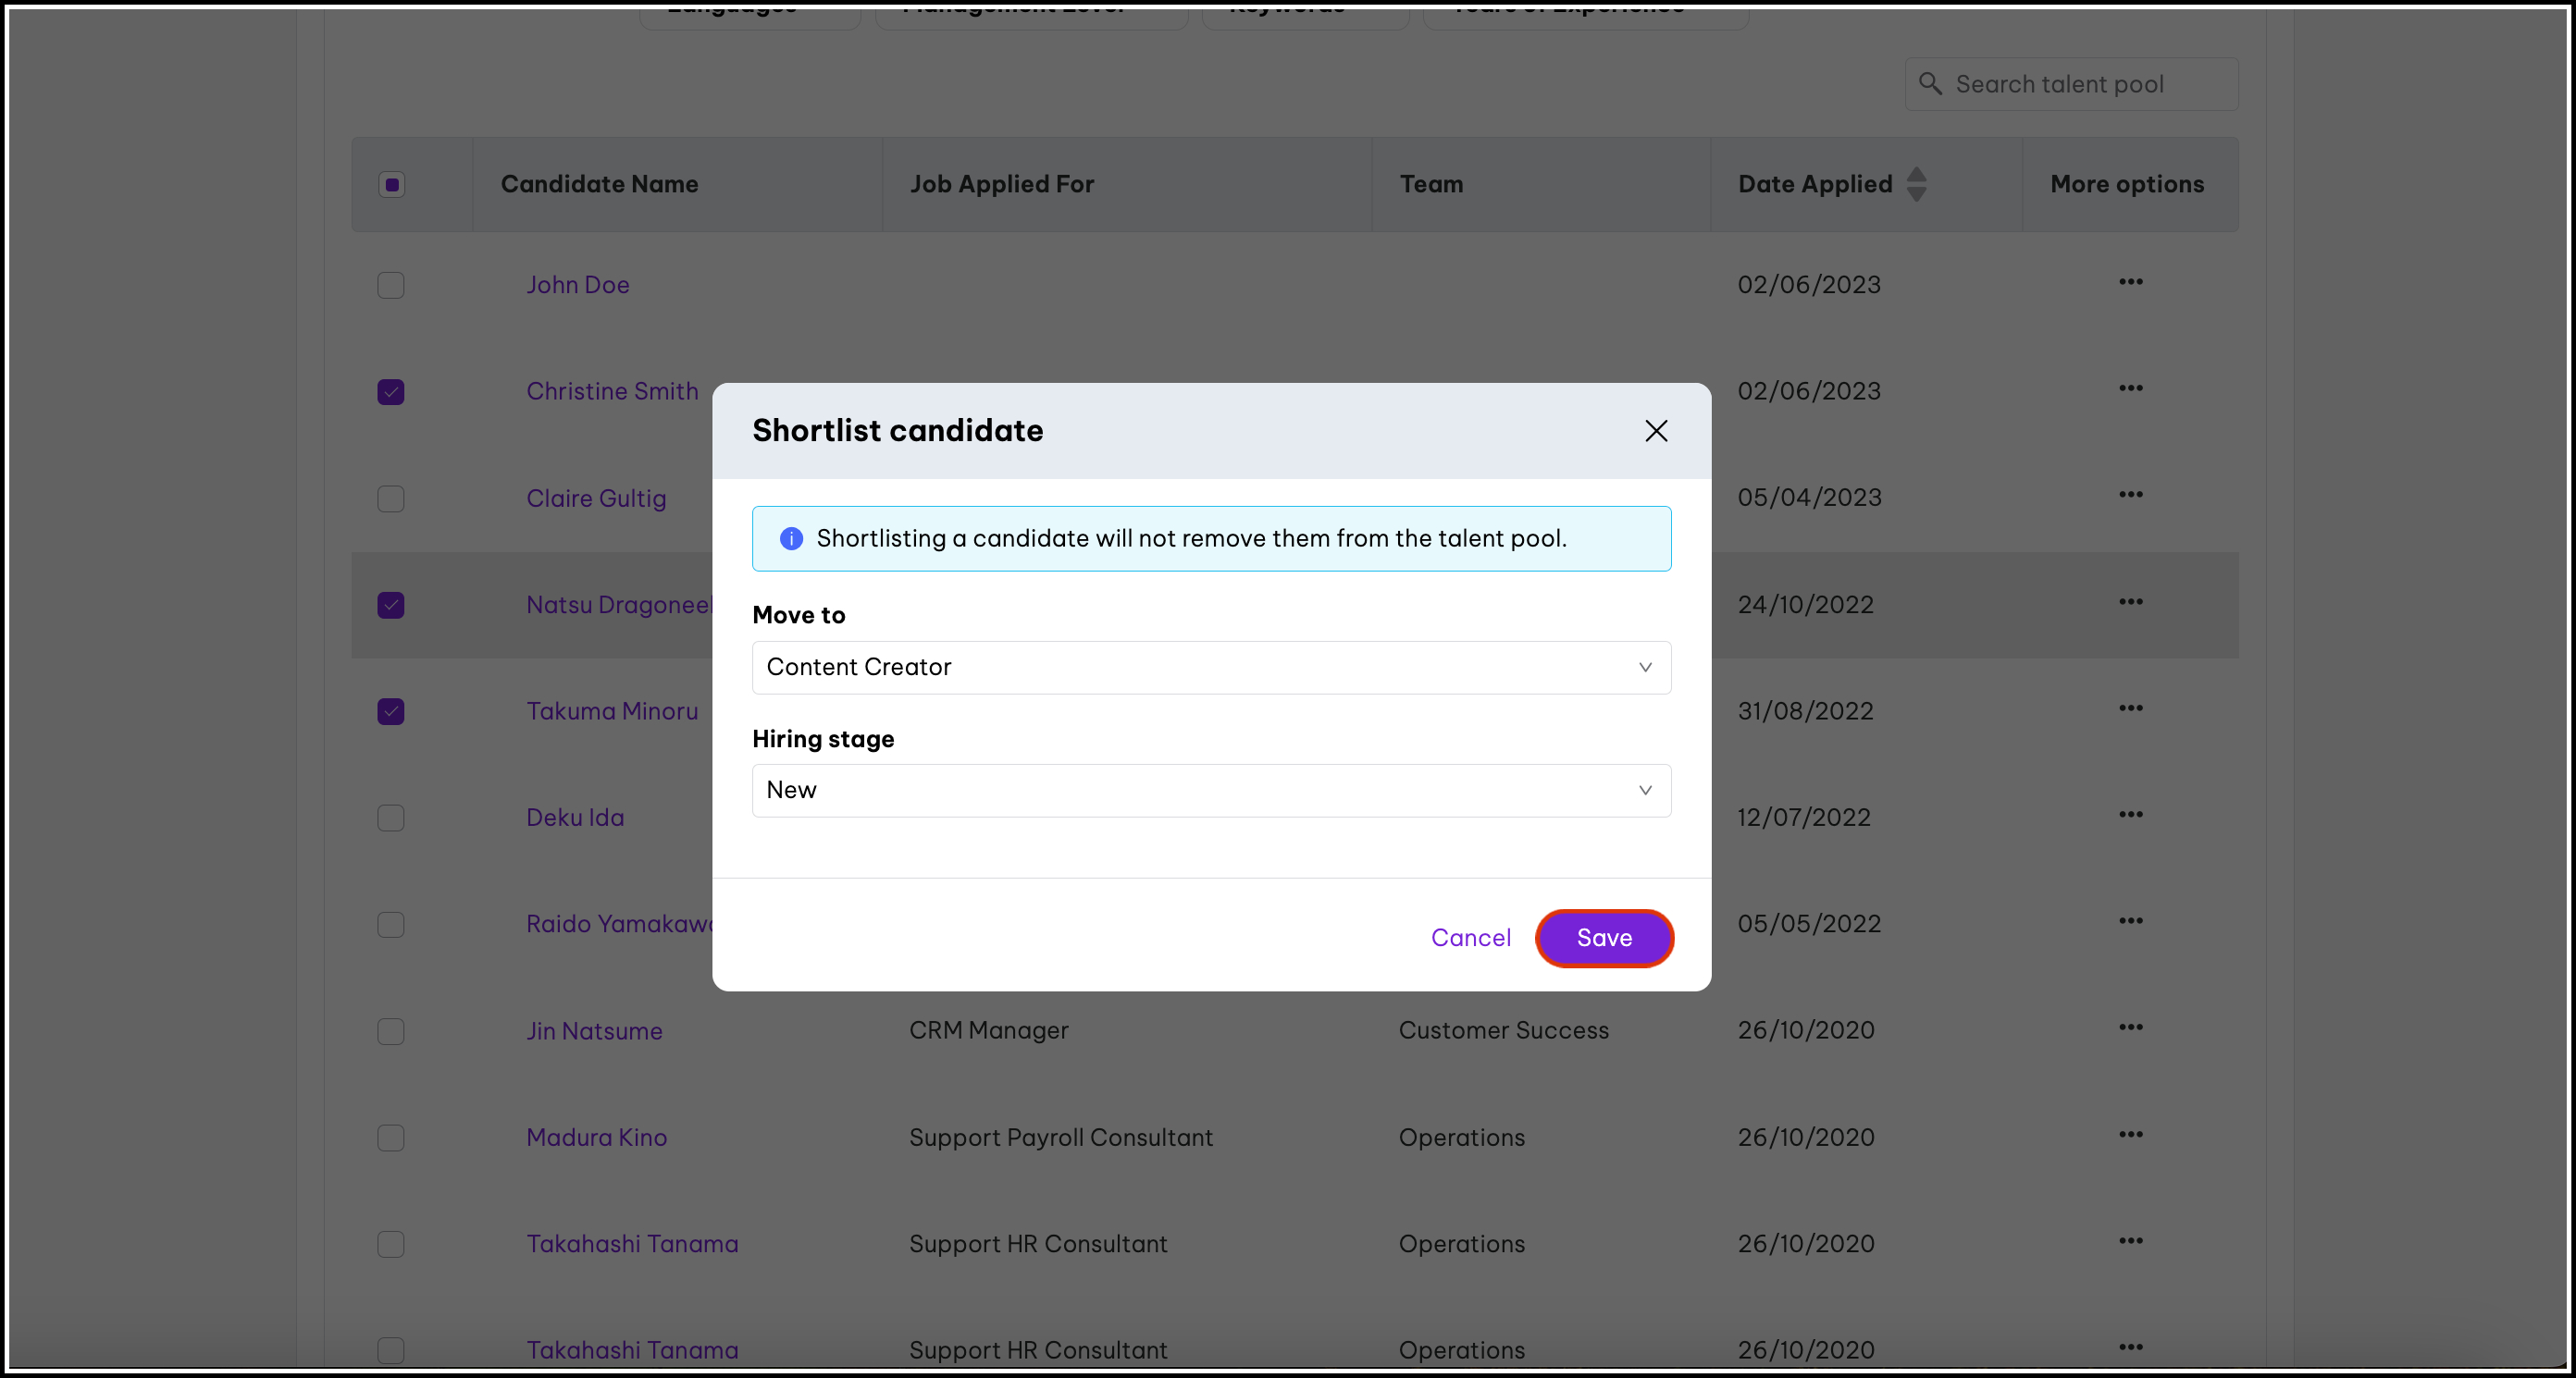Open more options for Christine Smith
2576x1378 pixels.
(2130, 388)
